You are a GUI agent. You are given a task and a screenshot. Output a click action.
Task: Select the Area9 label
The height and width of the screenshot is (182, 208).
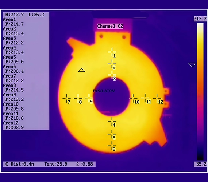tap(9, 95)
